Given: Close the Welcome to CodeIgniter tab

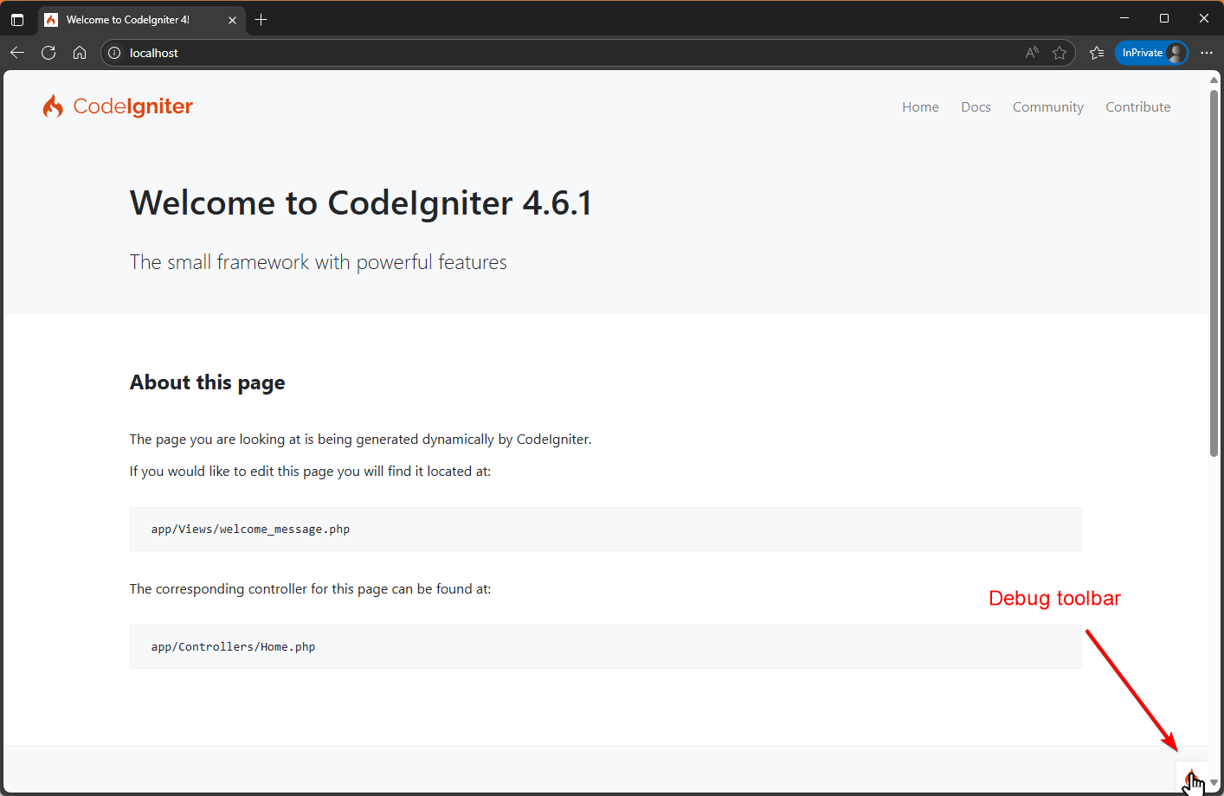Looking at the screenshot, I should (x=232, y=20).
